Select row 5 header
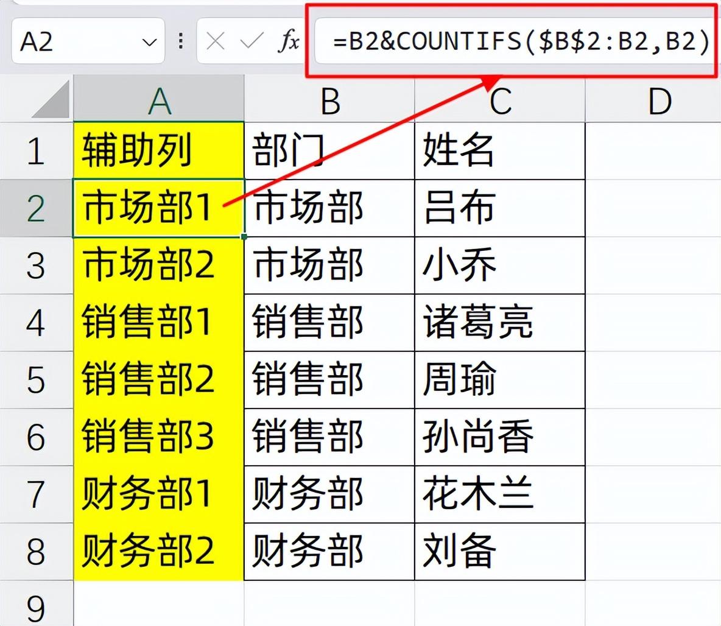Viewport: 721px width, 626px height. [37, 380]
